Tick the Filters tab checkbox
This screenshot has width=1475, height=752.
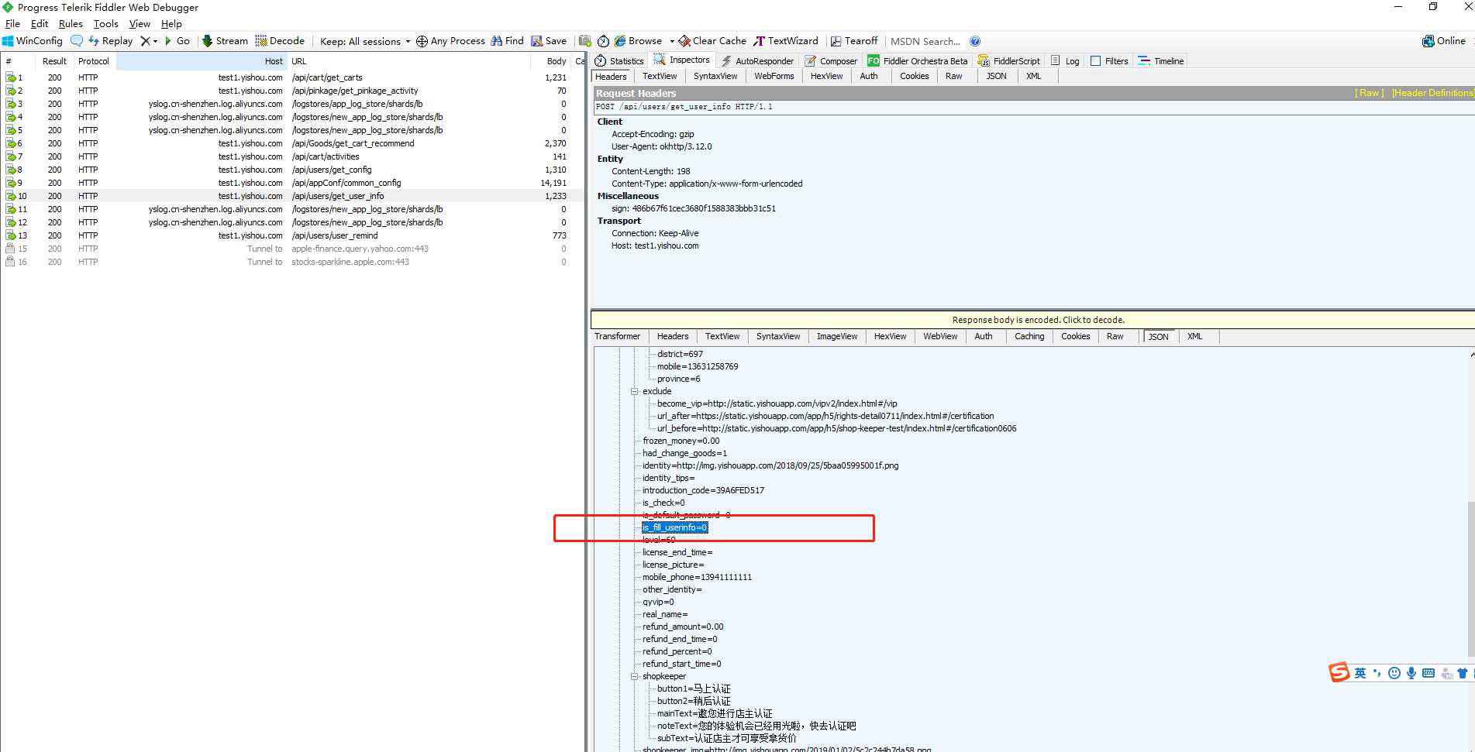pyautogui.click(x=1095, y=60)
